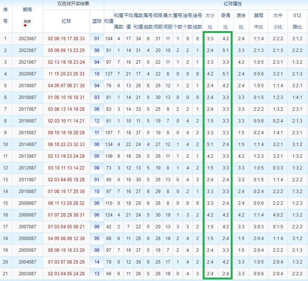The height and width of the screenshot is (281, 308).
Task: Click issue 2014087 in the table
Action: [x=28, y=144]
